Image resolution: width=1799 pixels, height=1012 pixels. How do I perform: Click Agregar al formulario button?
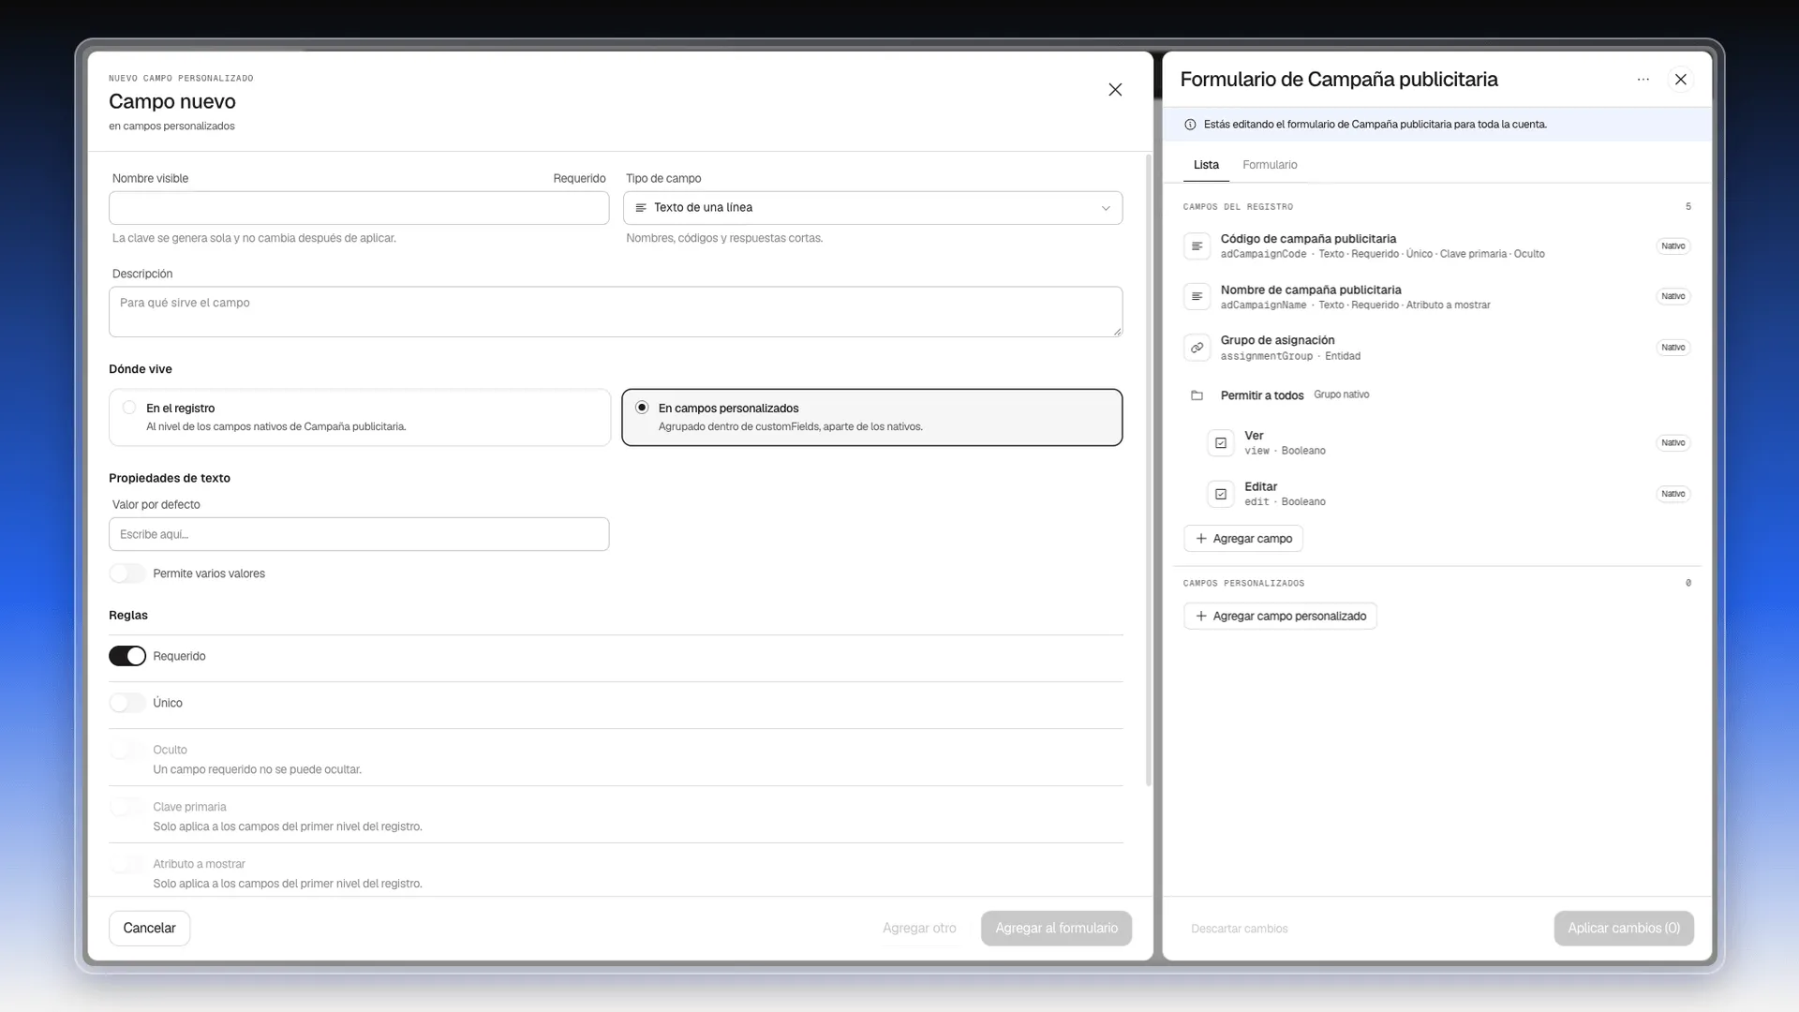pos(1056,928)
